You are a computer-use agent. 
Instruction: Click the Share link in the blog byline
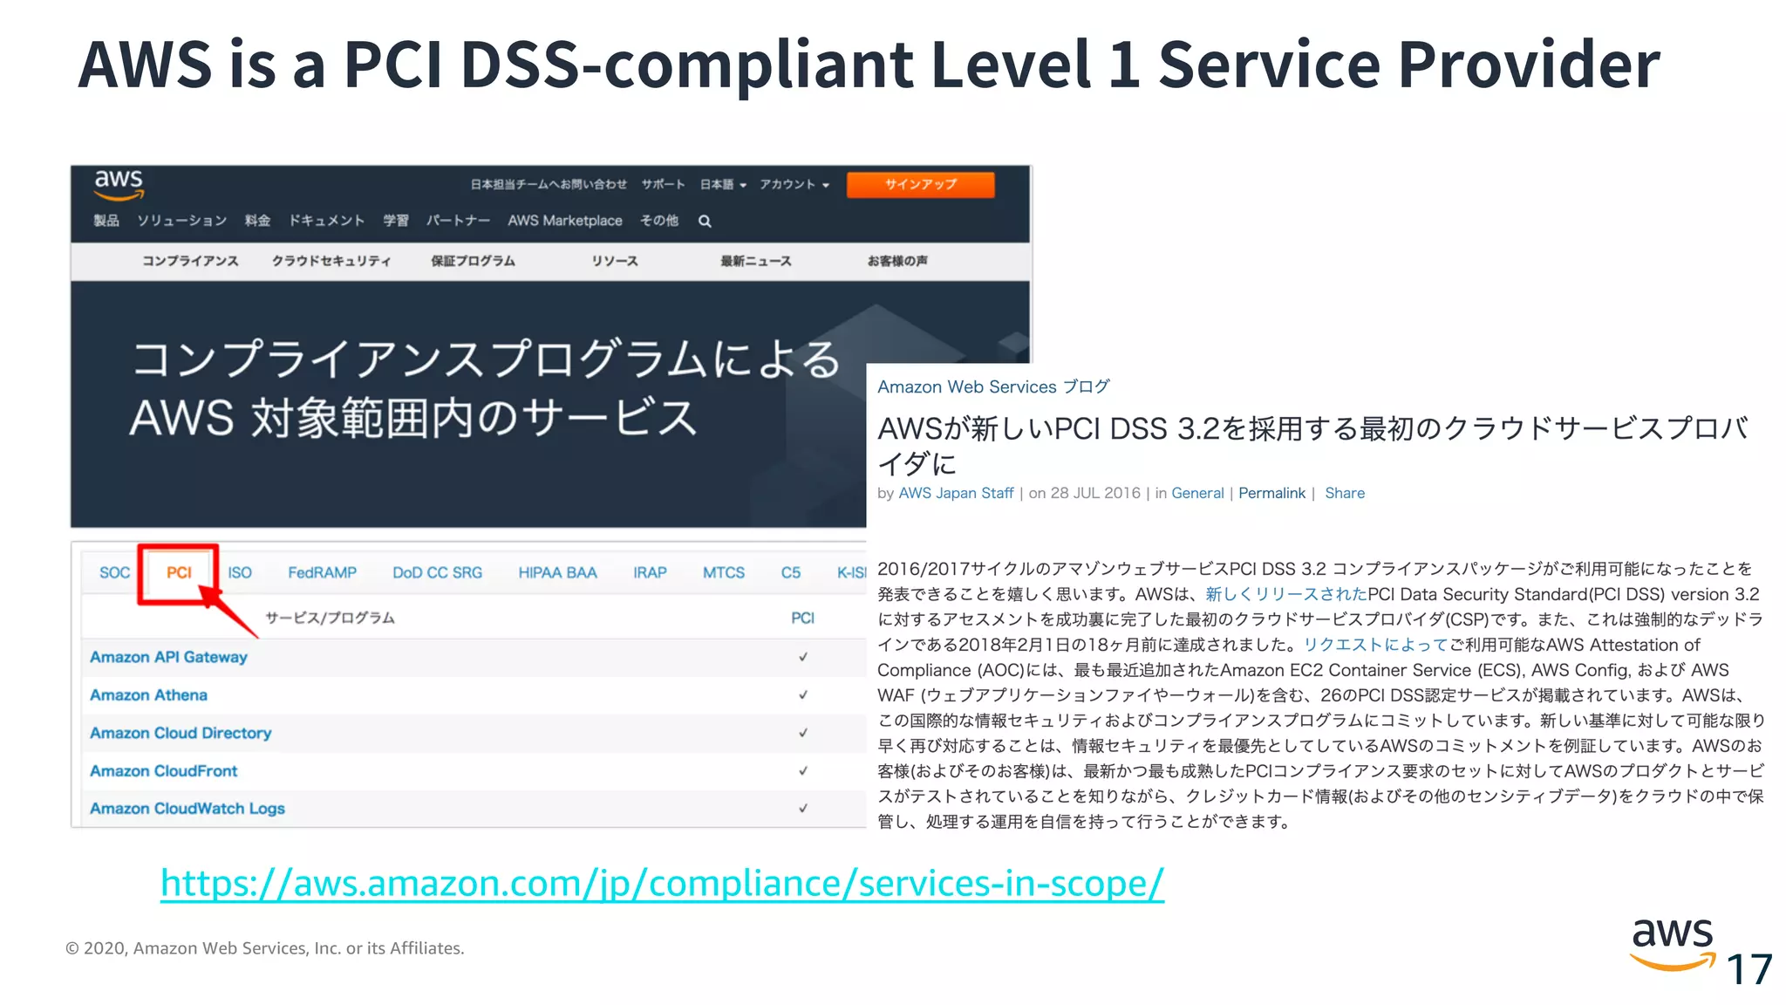pos(1344,493)
